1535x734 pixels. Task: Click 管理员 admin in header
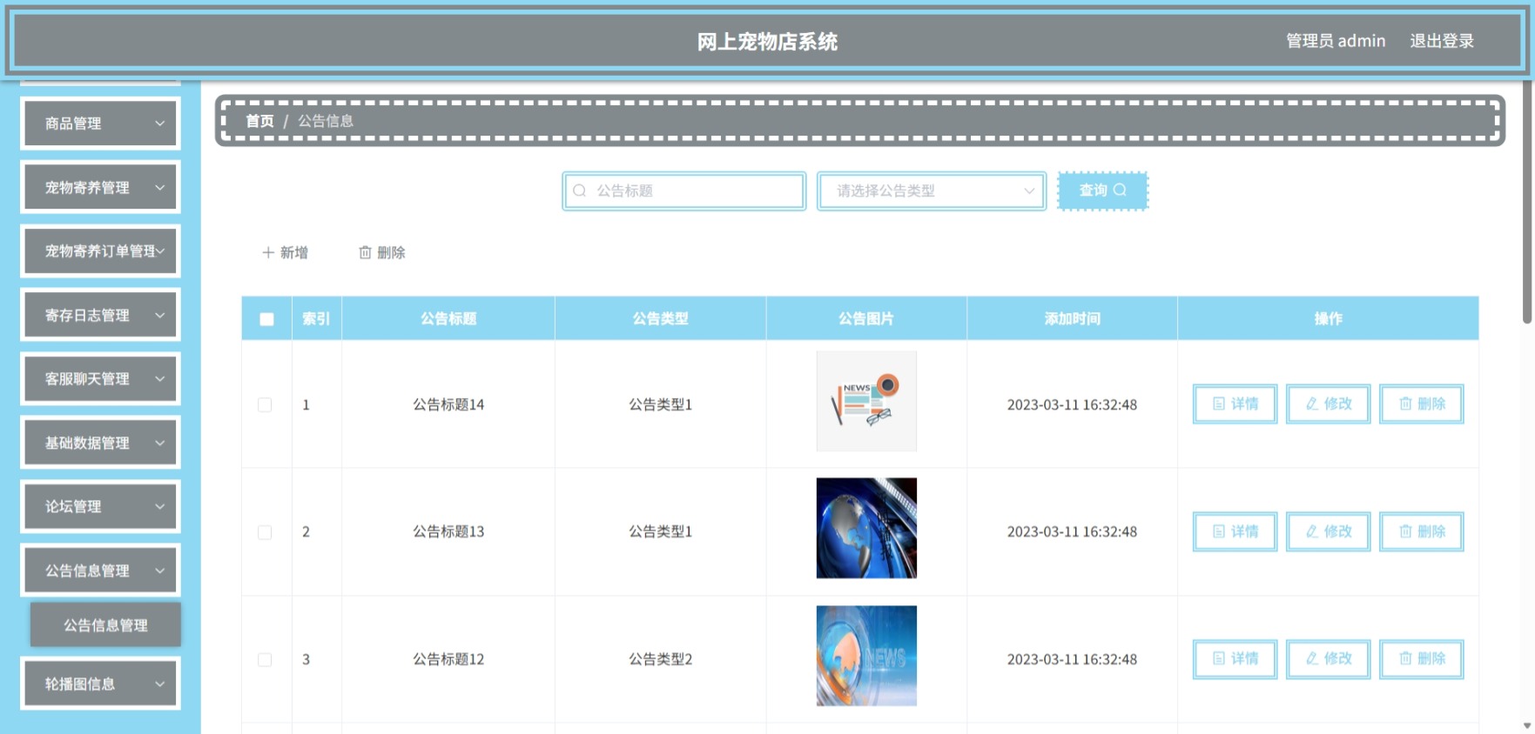pyautogui.click(x=1336, y=41)
